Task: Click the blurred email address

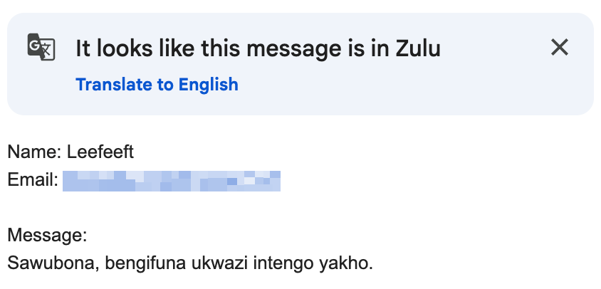Action: (x=171, y=182)
